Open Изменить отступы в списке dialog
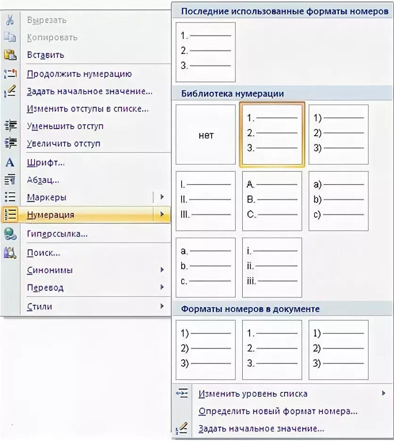The width and height of the screenshot is (394, 441). (88, 108)
